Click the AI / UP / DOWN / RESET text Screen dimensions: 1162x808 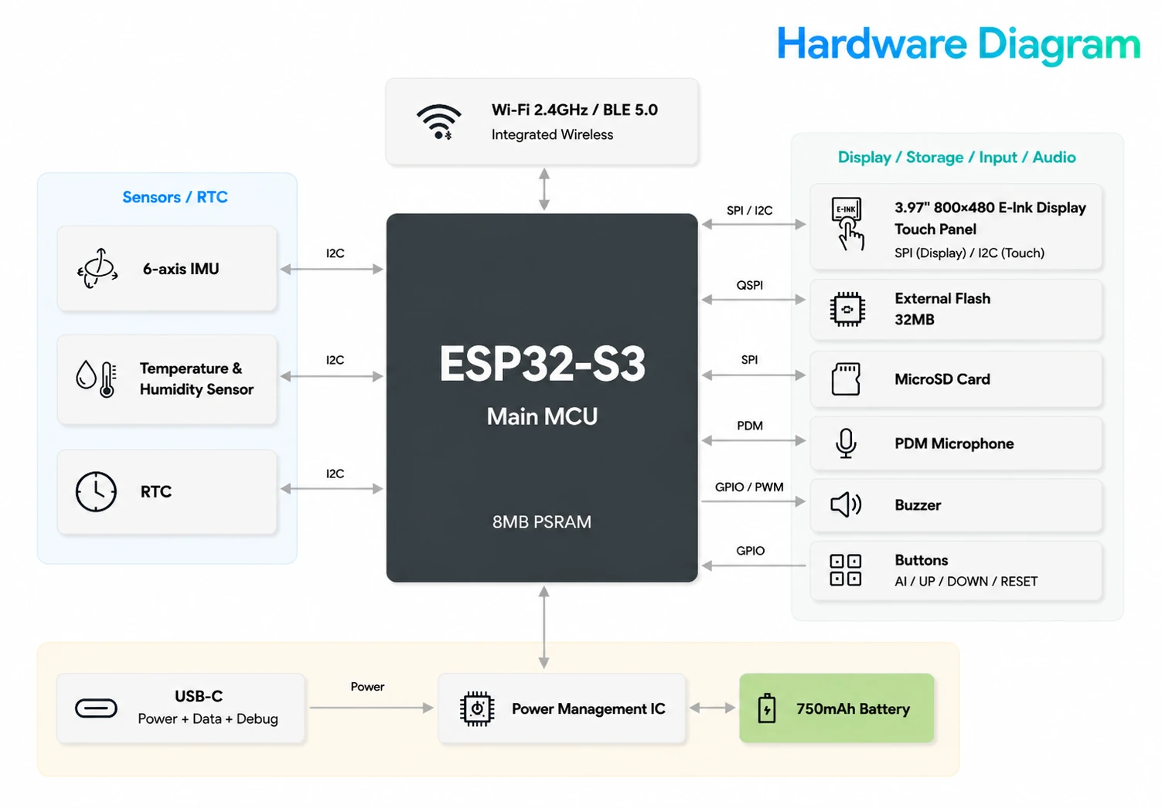(x=966, y=581)
